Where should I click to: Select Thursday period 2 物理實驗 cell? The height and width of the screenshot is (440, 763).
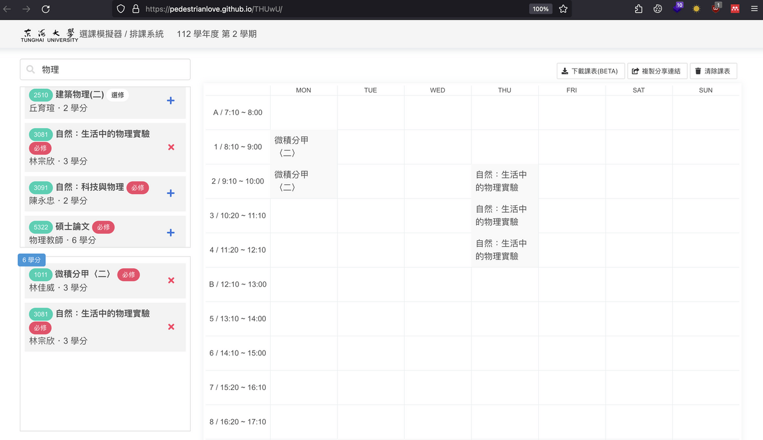pos(504,181)
